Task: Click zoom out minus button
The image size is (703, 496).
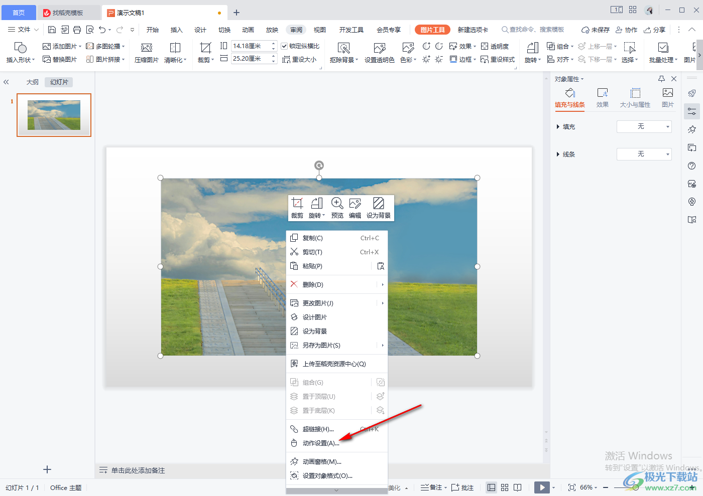Action: 606,487
